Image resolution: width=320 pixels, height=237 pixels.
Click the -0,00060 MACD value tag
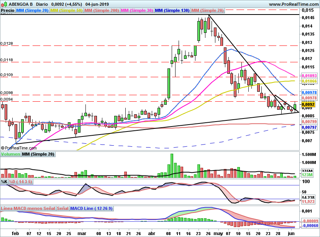tap(310, 226)
